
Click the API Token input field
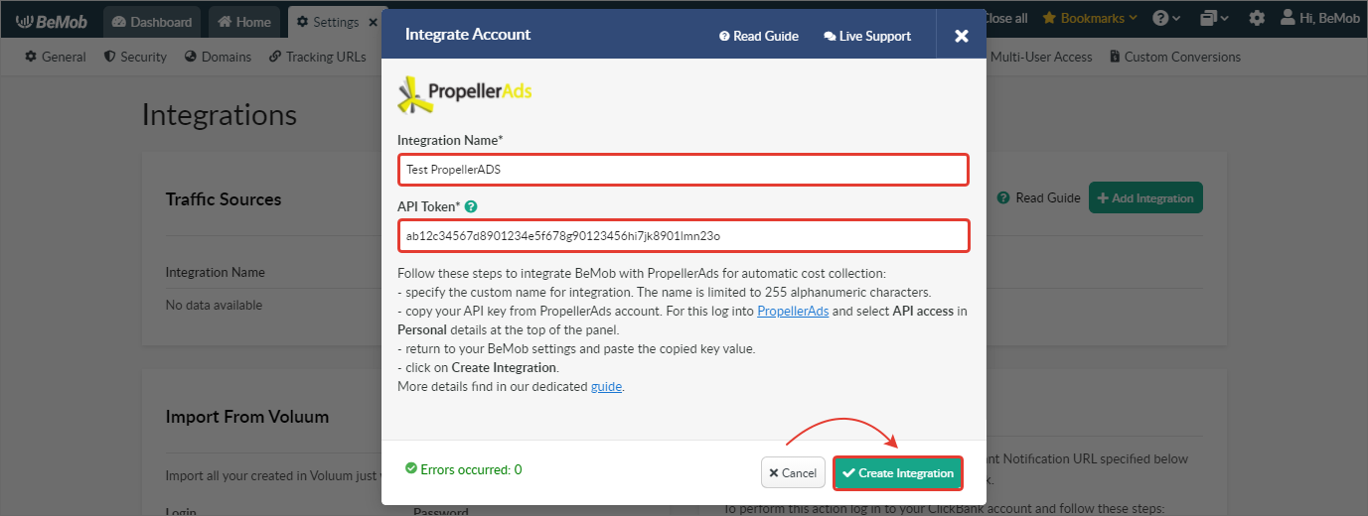click(x=683, y=236)
